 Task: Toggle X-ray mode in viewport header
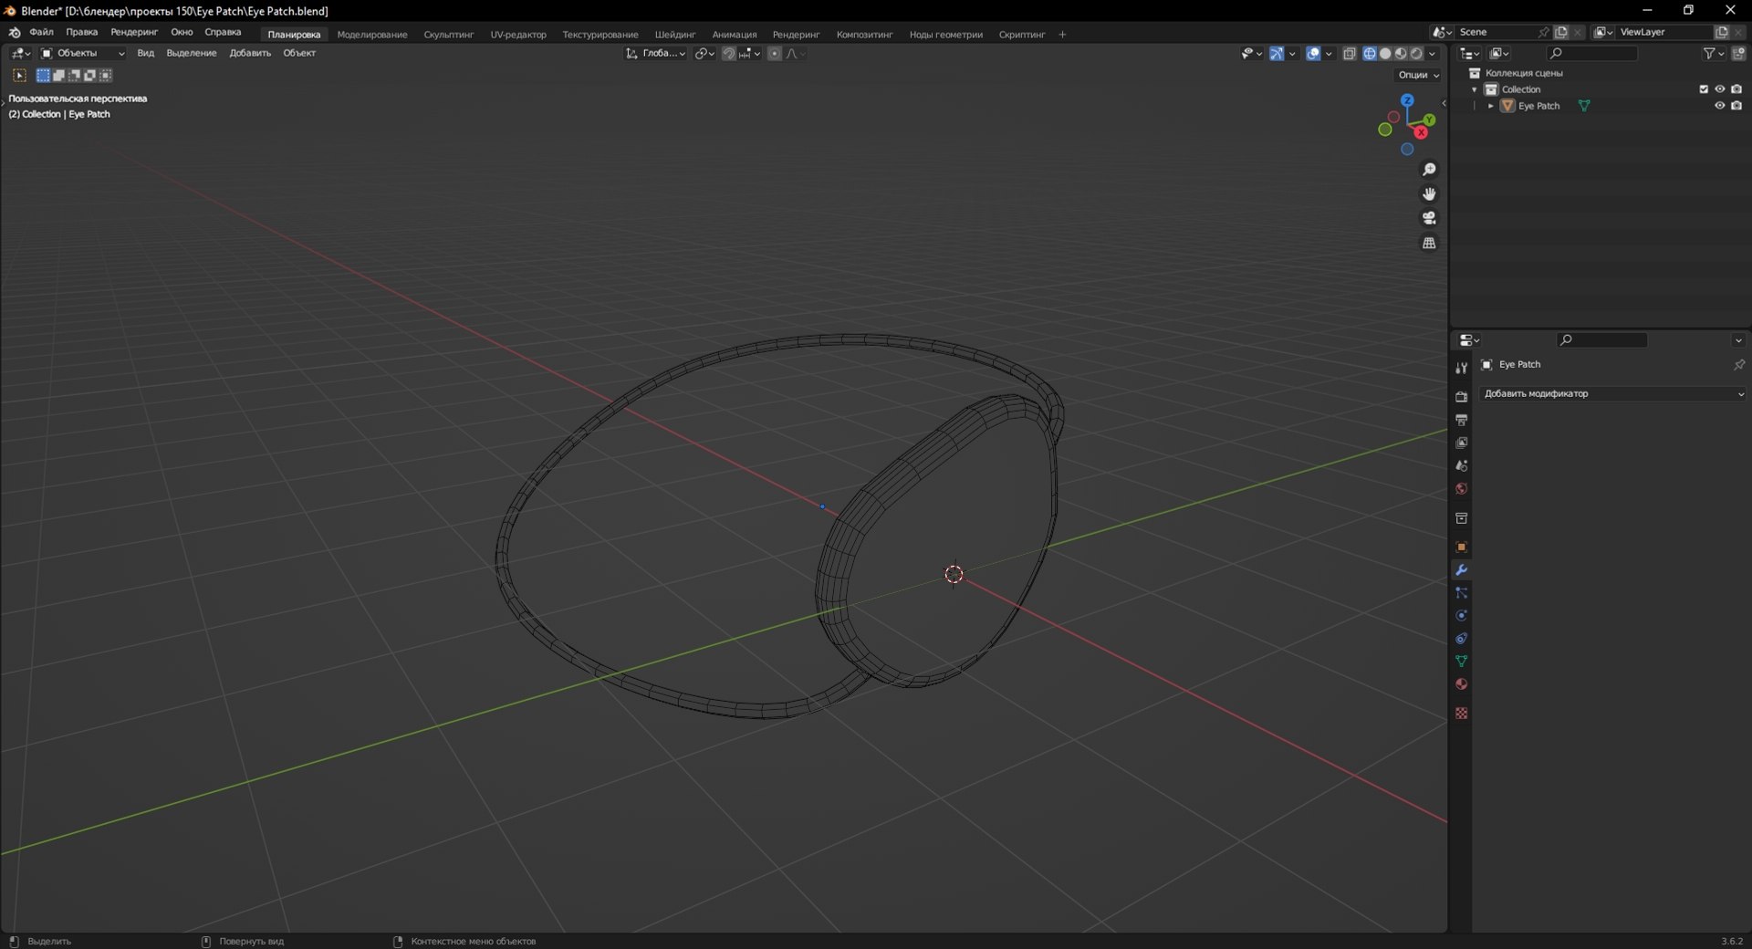[x=1350, y=54]
